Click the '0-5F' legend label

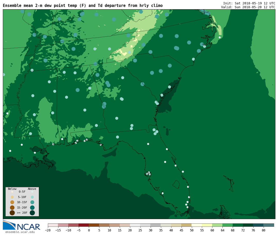[x=22, y=192]
